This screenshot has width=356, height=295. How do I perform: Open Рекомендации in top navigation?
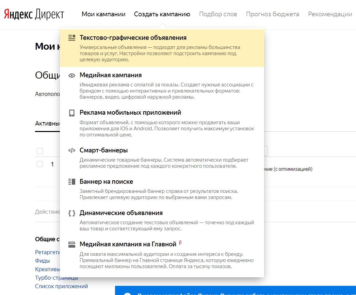tap(330, 14)
